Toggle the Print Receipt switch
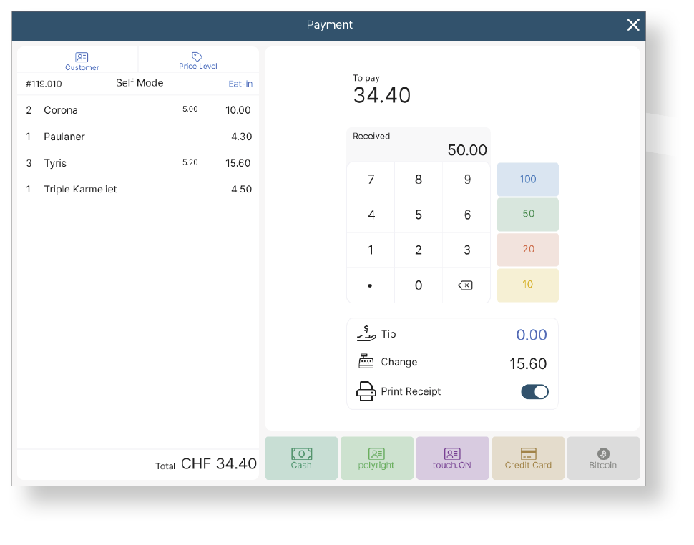This screenshot has height=545, width=694. tap(534, 391)
